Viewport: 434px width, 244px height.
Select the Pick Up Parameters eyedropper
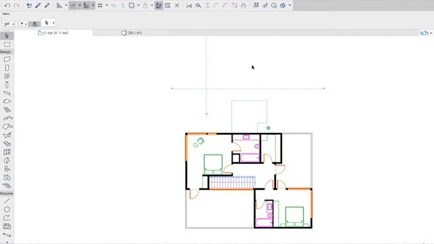[38, 5]
